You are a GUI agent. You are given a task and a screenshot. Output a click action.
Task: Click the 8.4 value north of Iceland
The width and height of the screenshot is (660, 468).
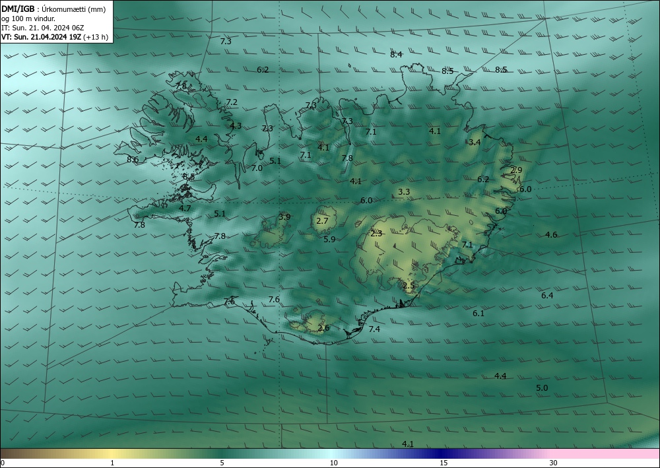[396, 54]
